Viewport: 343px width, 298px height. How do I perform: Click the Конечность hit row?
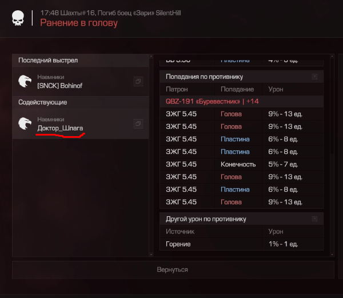click(241, 164)
